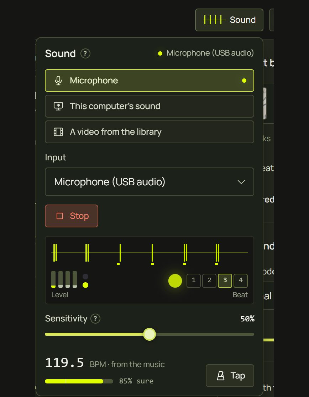This screenshot has width=309, height=397.
Task: Click the first beat marker on the timeline
Action: pyautogui.click(x=55, y=253)
